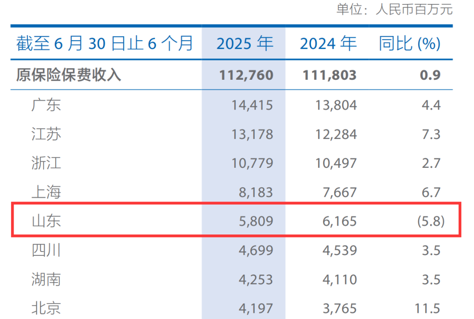
Task: Click the unit label 单位：人民币百万元
Action: [x=395, y=9]
